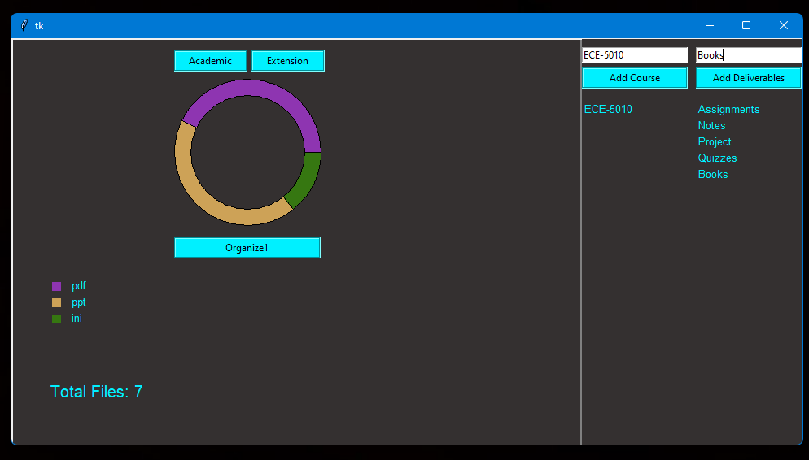Click the tk feather icon in title bar
The width and height of the screenshot is (809, 460).
click(x=24, y=25)
